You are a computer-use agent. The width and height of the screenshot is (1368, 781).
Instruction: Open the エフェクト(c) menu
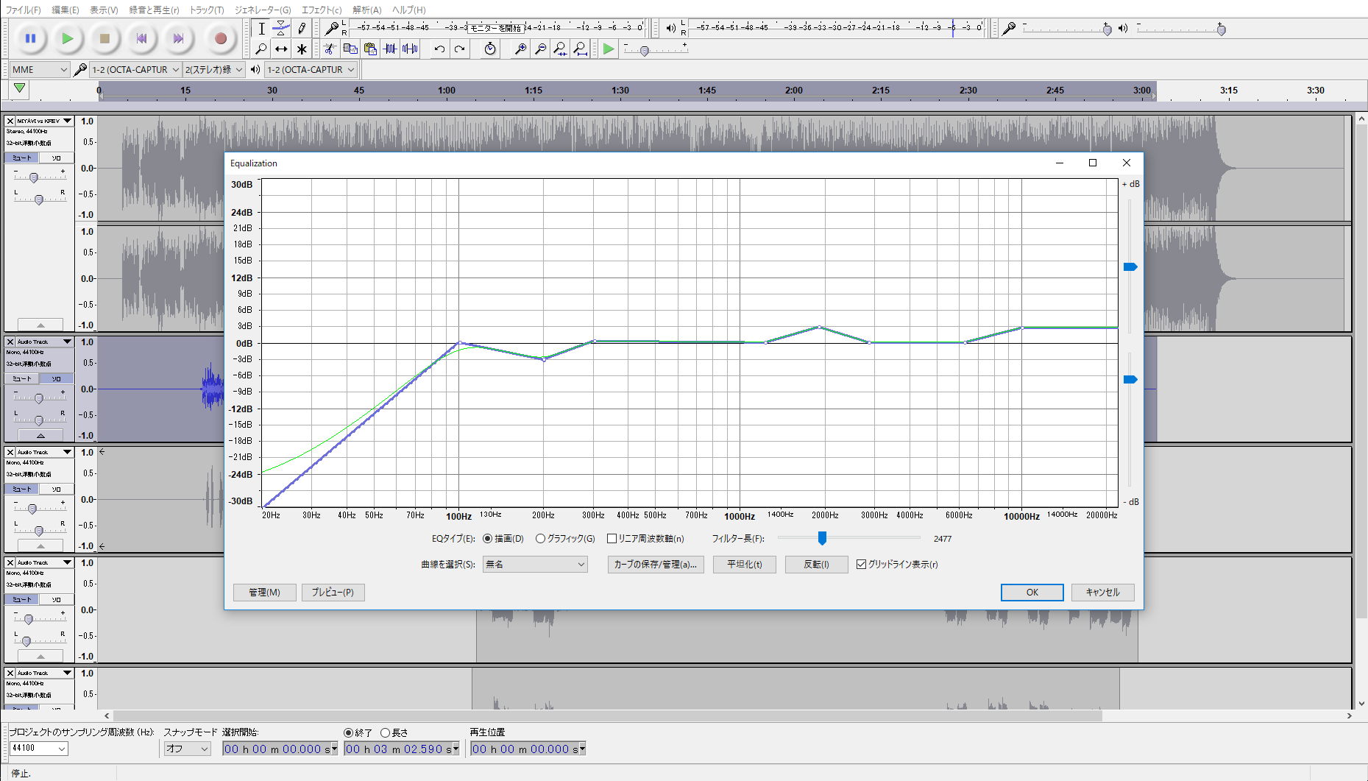(322, 10)
